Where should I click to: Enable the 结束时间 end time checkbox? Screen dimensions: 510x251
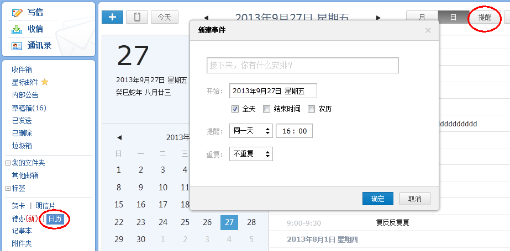[x=266, y=109]
